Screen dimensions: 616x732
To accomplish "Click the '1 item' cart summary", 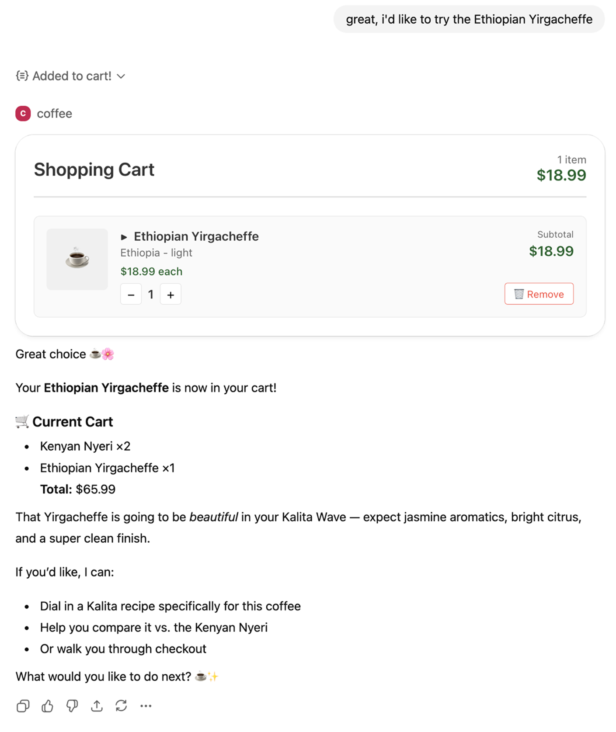I will 571,160.
